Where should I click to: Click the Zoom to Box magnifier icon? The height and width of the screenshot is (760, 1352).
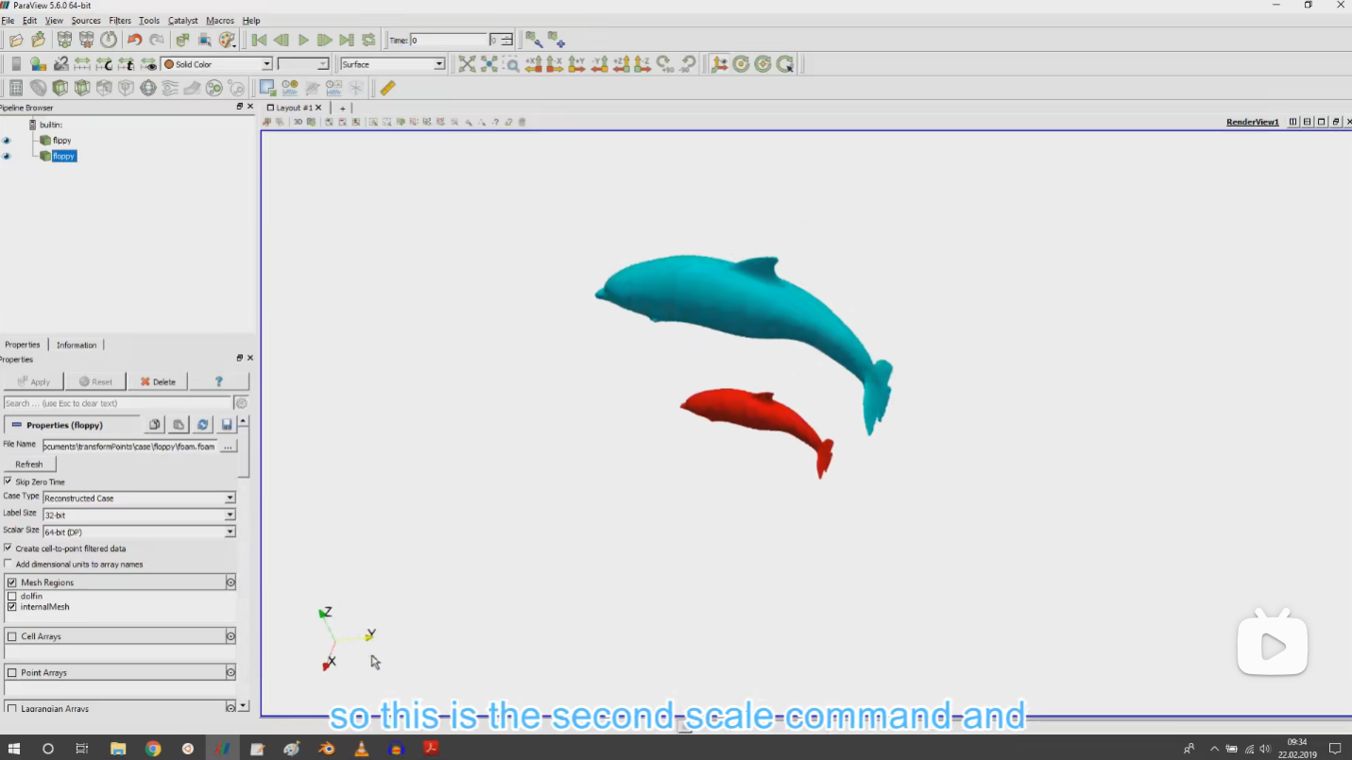511,64
